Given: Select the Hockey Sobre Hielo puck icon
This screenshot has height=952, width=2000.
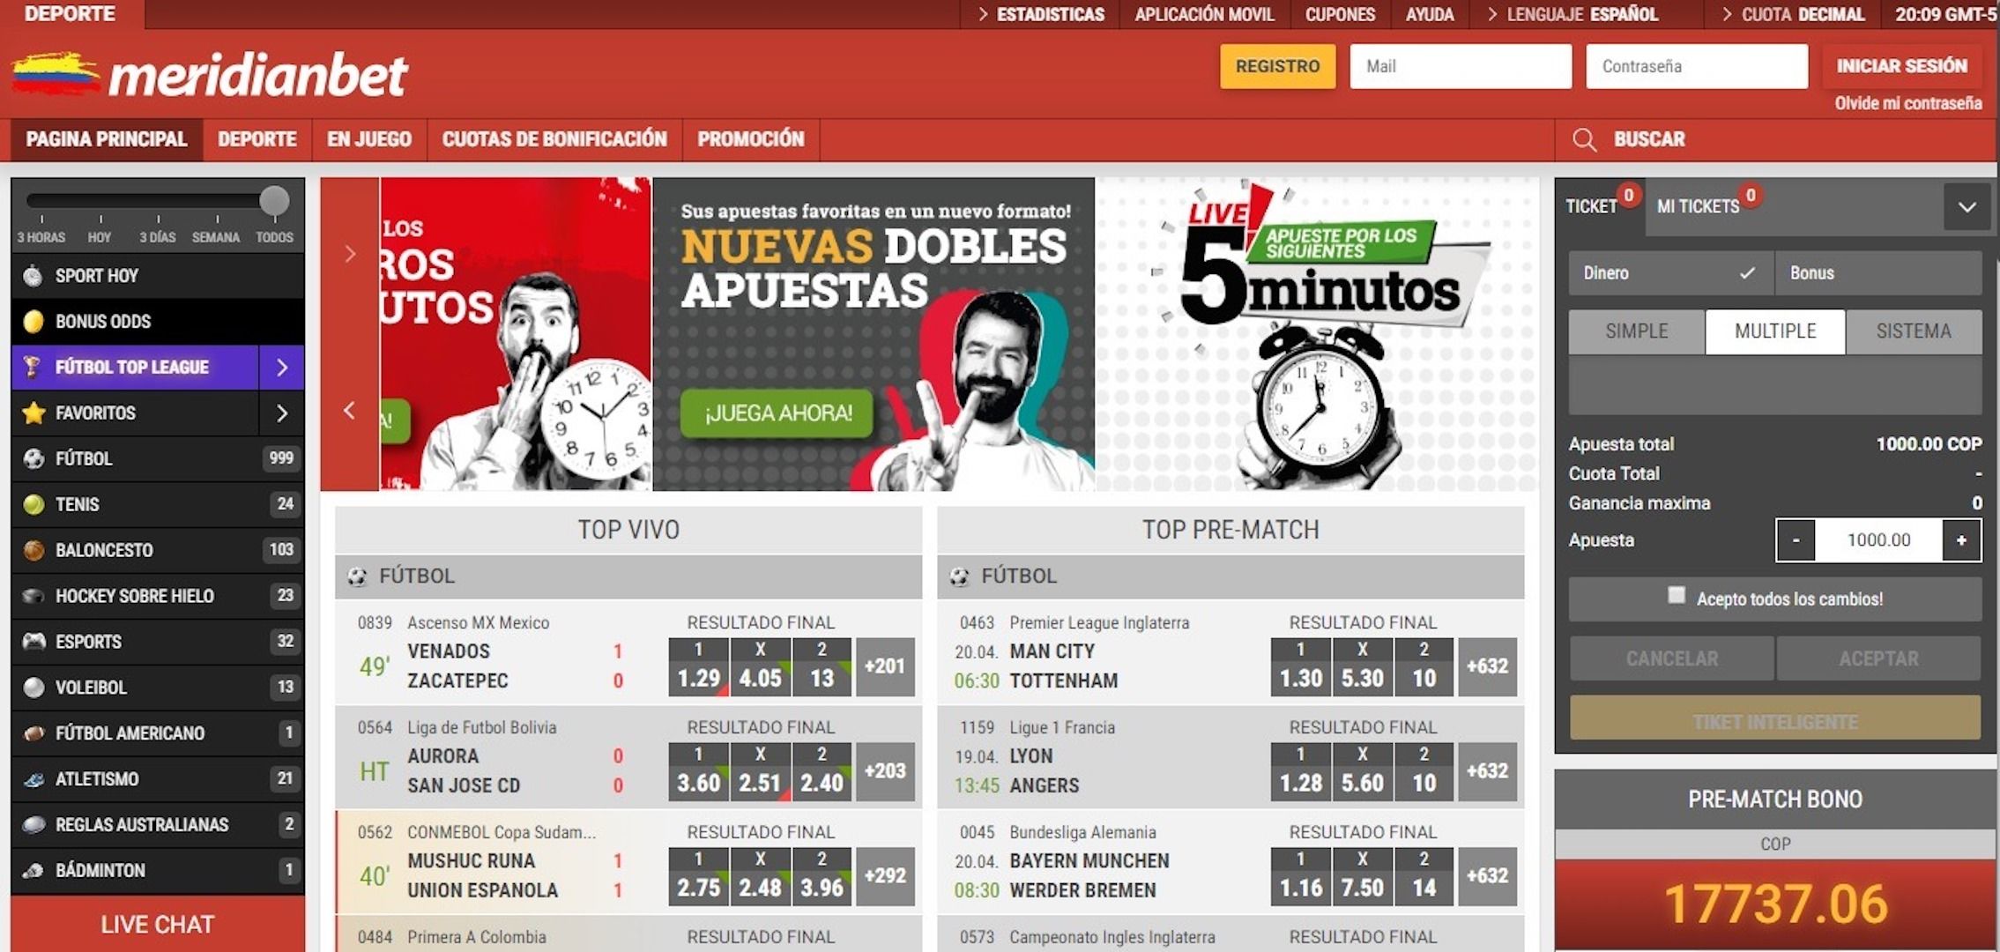Looking at the screenshot, I should coord(33,596).
